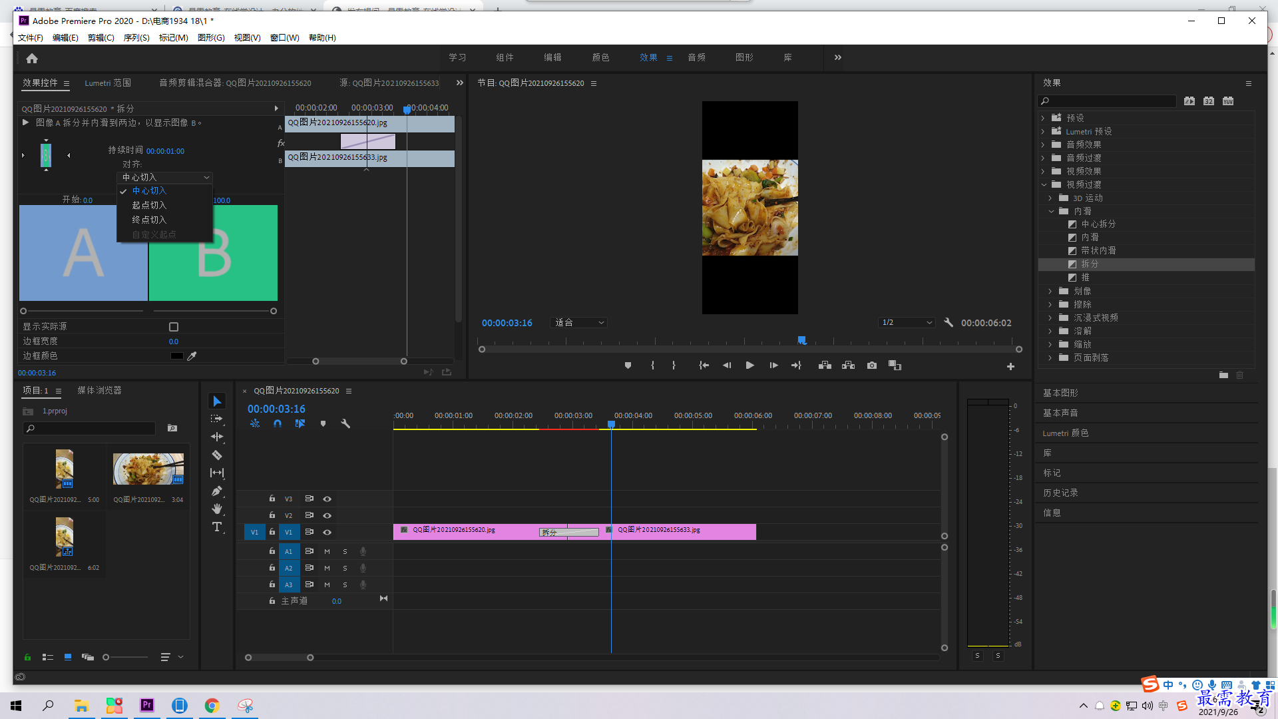The height and width of the screenshot is (719, 1278).
Task: Click the project thumbnail size slider
Action: pos(106,657)
